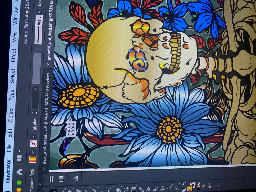Click the yellow center of lower blue flower
This screenshot has width=256, height=192.
pos(170,130)
